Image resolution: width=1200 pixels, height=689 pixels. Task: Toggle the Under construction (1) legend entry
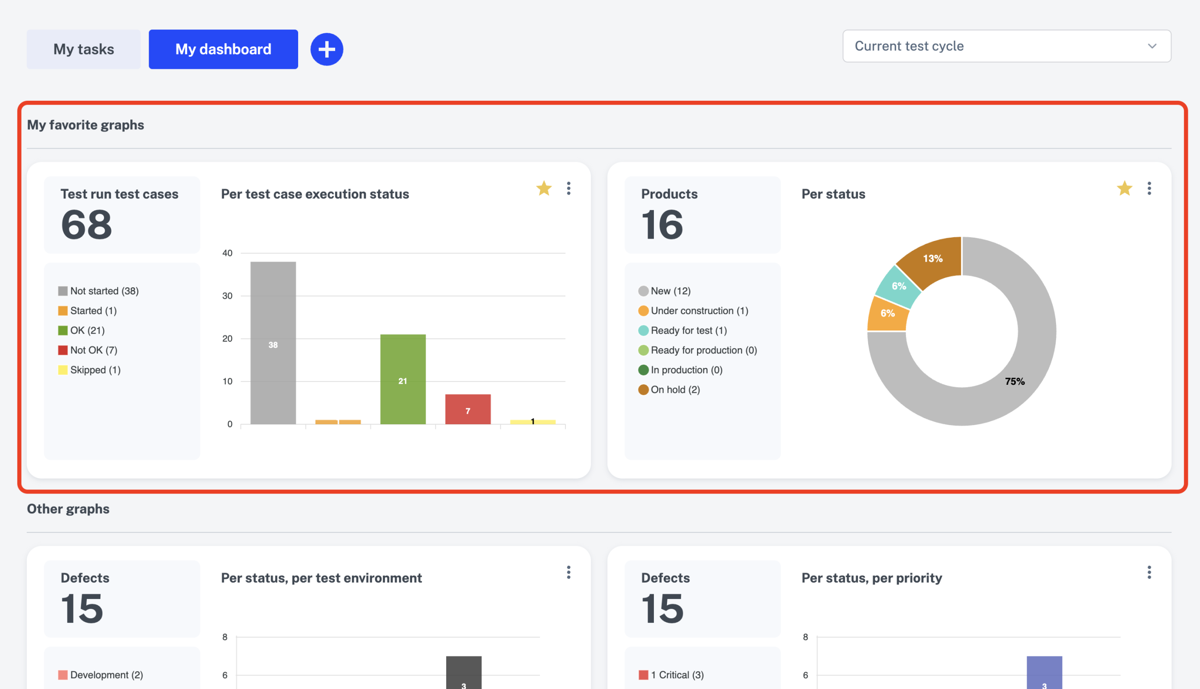[693, 311]
